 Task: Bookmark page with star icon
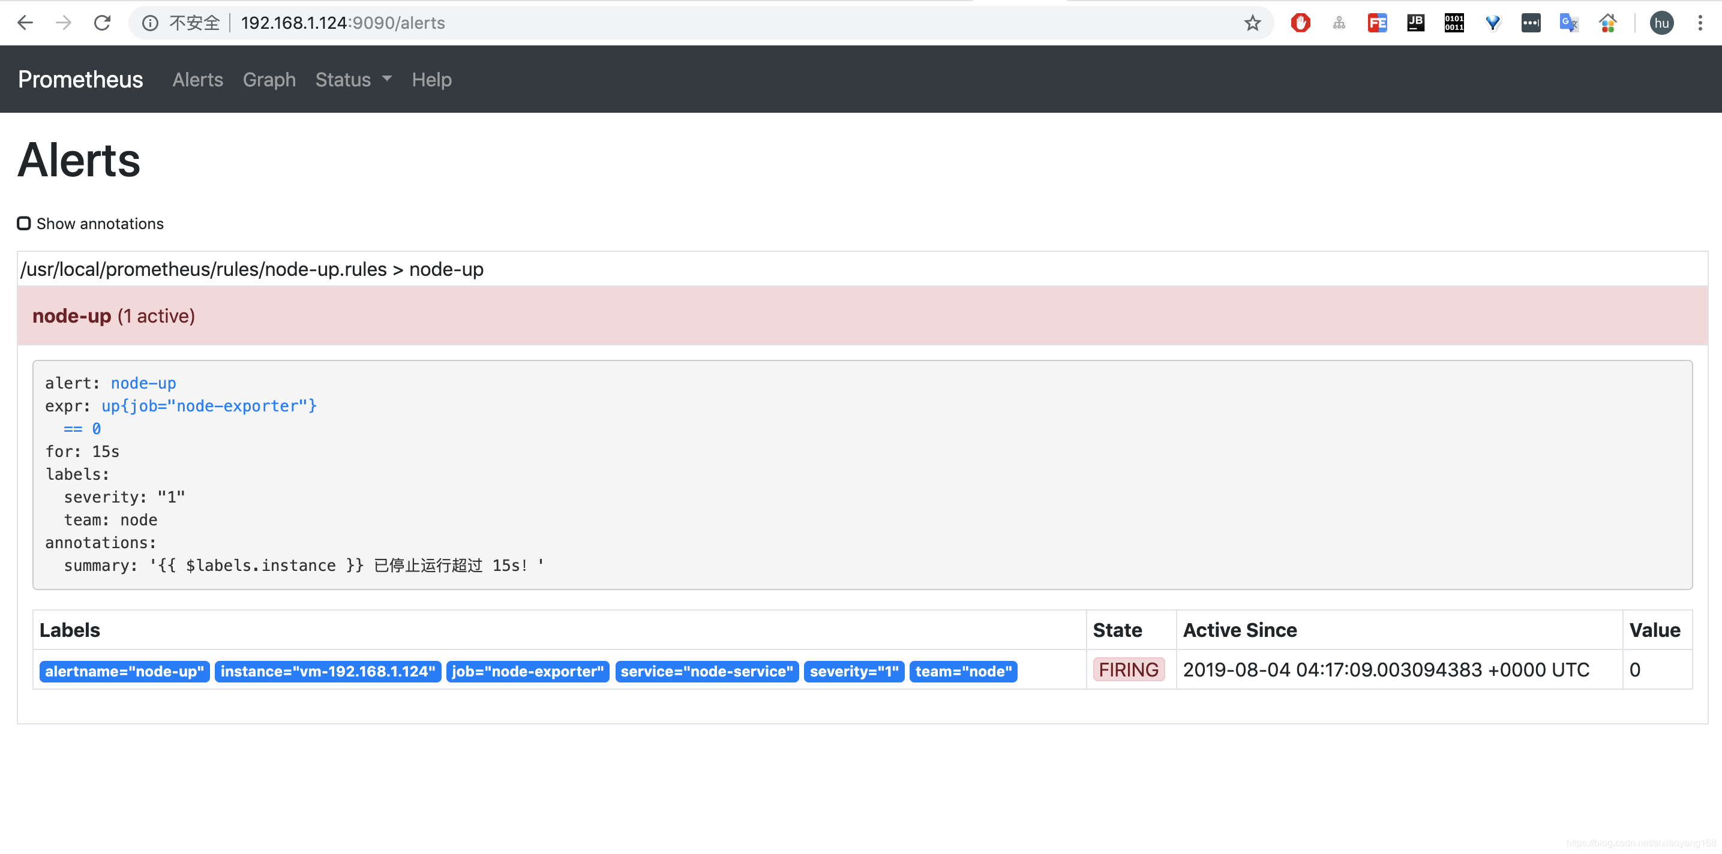coord(1252,23)
